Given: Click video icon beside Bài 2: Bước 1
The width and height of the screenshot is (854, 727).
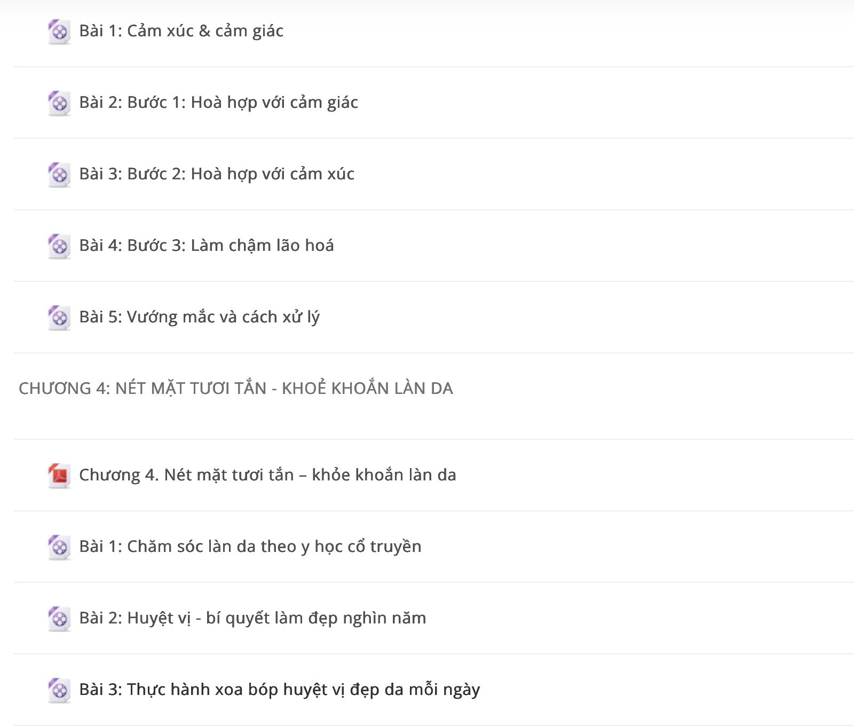Looking at the screenshot, I should 59,103.
